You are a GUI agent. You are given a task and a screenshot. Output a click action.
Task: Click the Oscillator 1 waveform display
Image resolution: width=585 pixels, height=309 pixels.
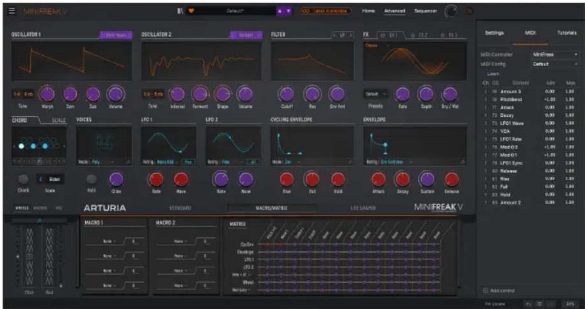(x=72, y=61)
